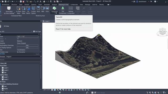Screen dimensions: 168x94
Task: Click the Text tool 'A' icon in quick access toolbar
Action: pyautogui.click(x=40, y=1)
